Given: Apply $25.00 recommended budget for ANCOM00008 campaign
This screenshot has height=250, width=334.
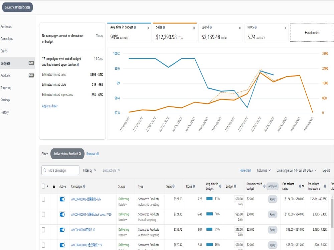Looking at the screenshot, I should 273,199.
